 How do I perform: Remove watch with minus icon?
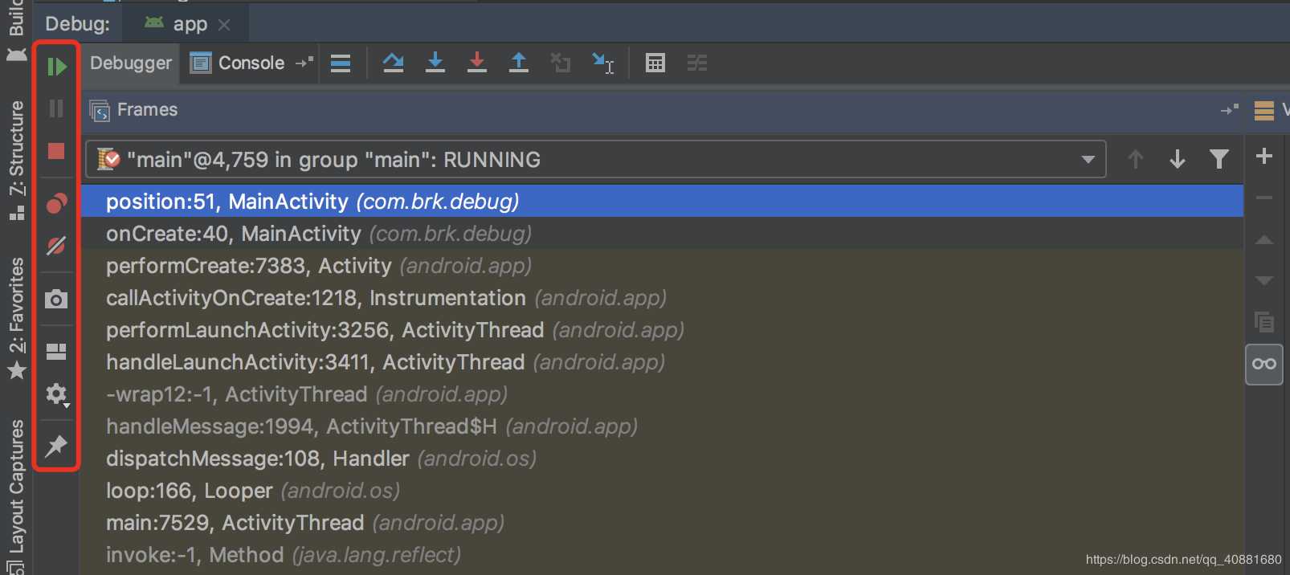coord(1264,198)
